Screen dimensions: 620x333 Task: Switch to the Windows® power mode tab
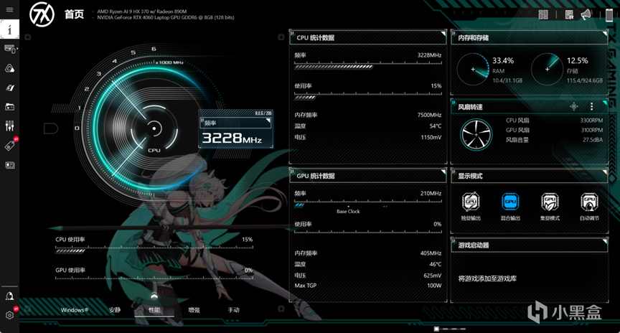click(x=75, y=310)
